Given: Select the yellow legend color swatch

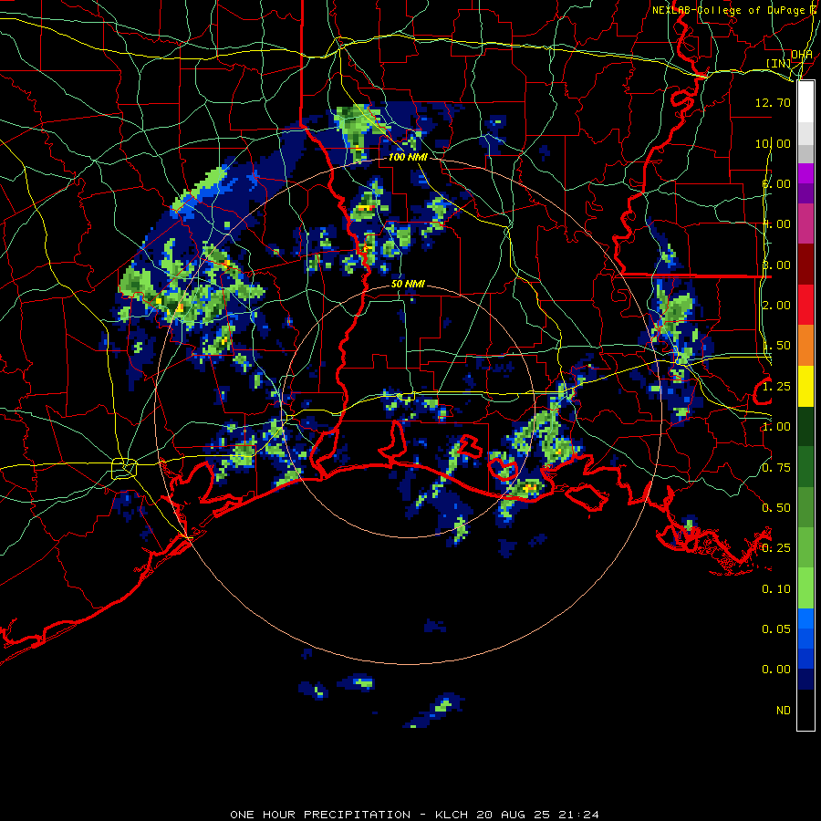Looking at the screenshot, I should click(805, 387).
